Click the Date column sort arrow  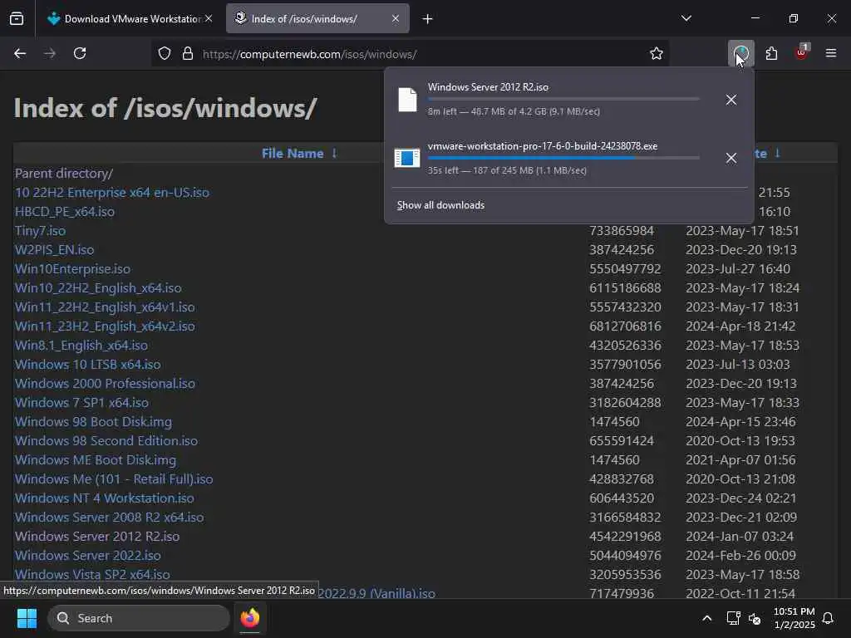pos(777,153)
